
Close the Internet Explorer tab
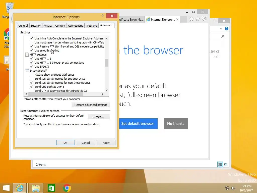pyautogui.click(x=177, y=19)
